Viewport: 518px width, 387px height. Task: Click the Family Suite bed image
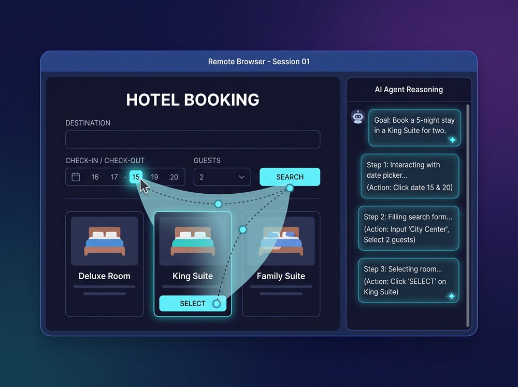[281, 241]
